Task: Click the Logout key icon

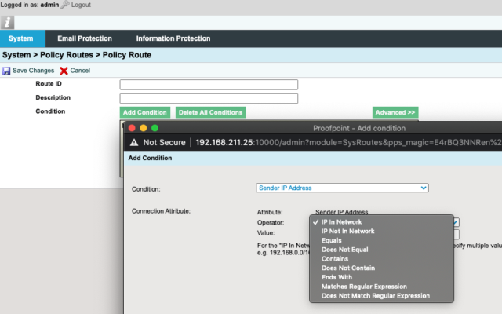Action: [65, 5]
